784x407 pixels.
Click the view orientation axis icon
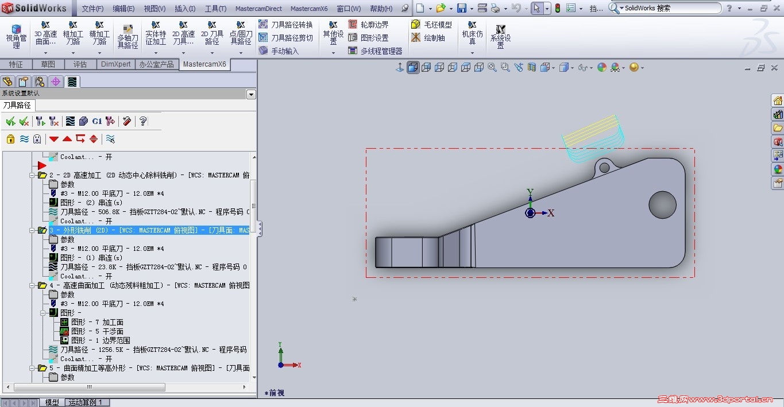coord(400,67)
